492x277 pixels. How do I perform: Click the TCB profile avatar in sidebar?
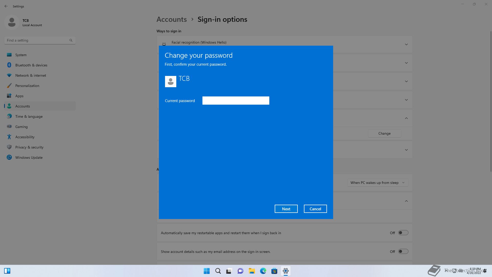pos(12,22)
